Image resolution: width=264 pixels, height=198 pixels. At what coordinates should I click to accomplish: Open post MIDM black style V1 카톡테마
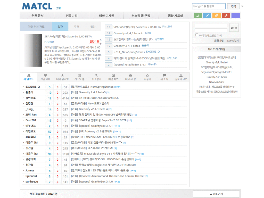pyautogui.click(x=105, y=154)
